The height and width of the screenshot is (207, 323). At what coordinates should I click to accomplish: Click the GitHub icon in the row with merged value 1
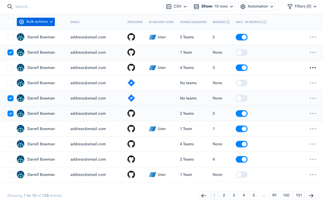[131, 129]
